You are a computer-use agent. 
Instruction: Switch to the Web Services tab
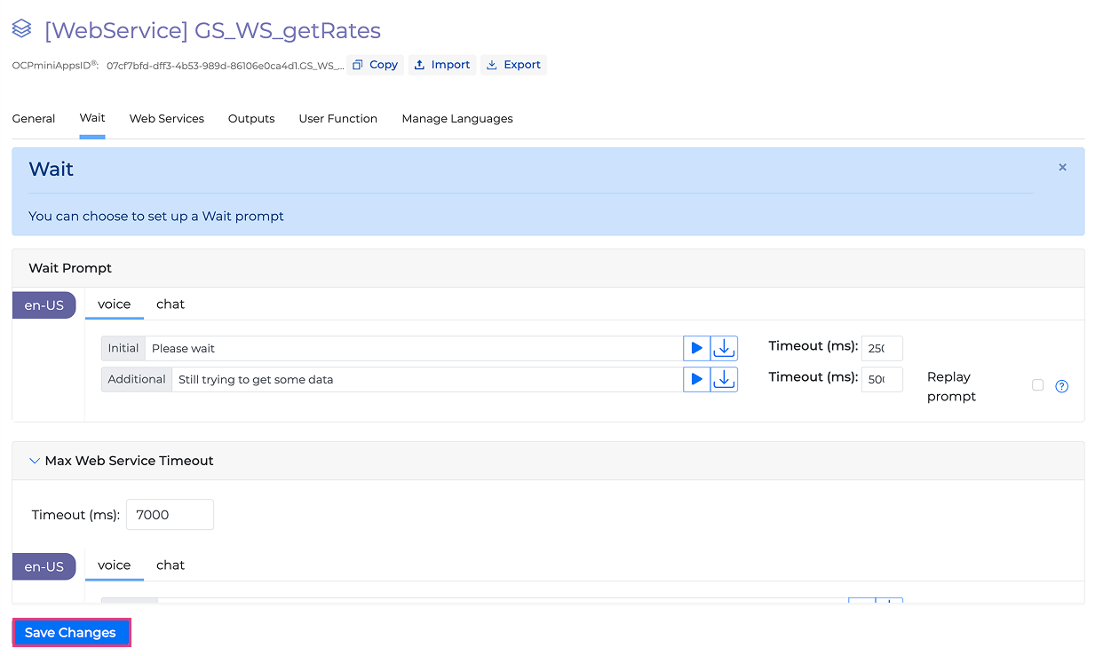coord(166,119)
